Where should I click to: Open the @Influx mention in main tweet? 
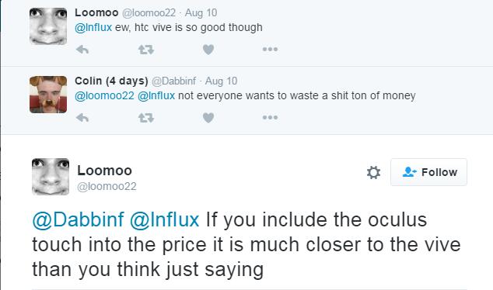(x=164, y=219)
